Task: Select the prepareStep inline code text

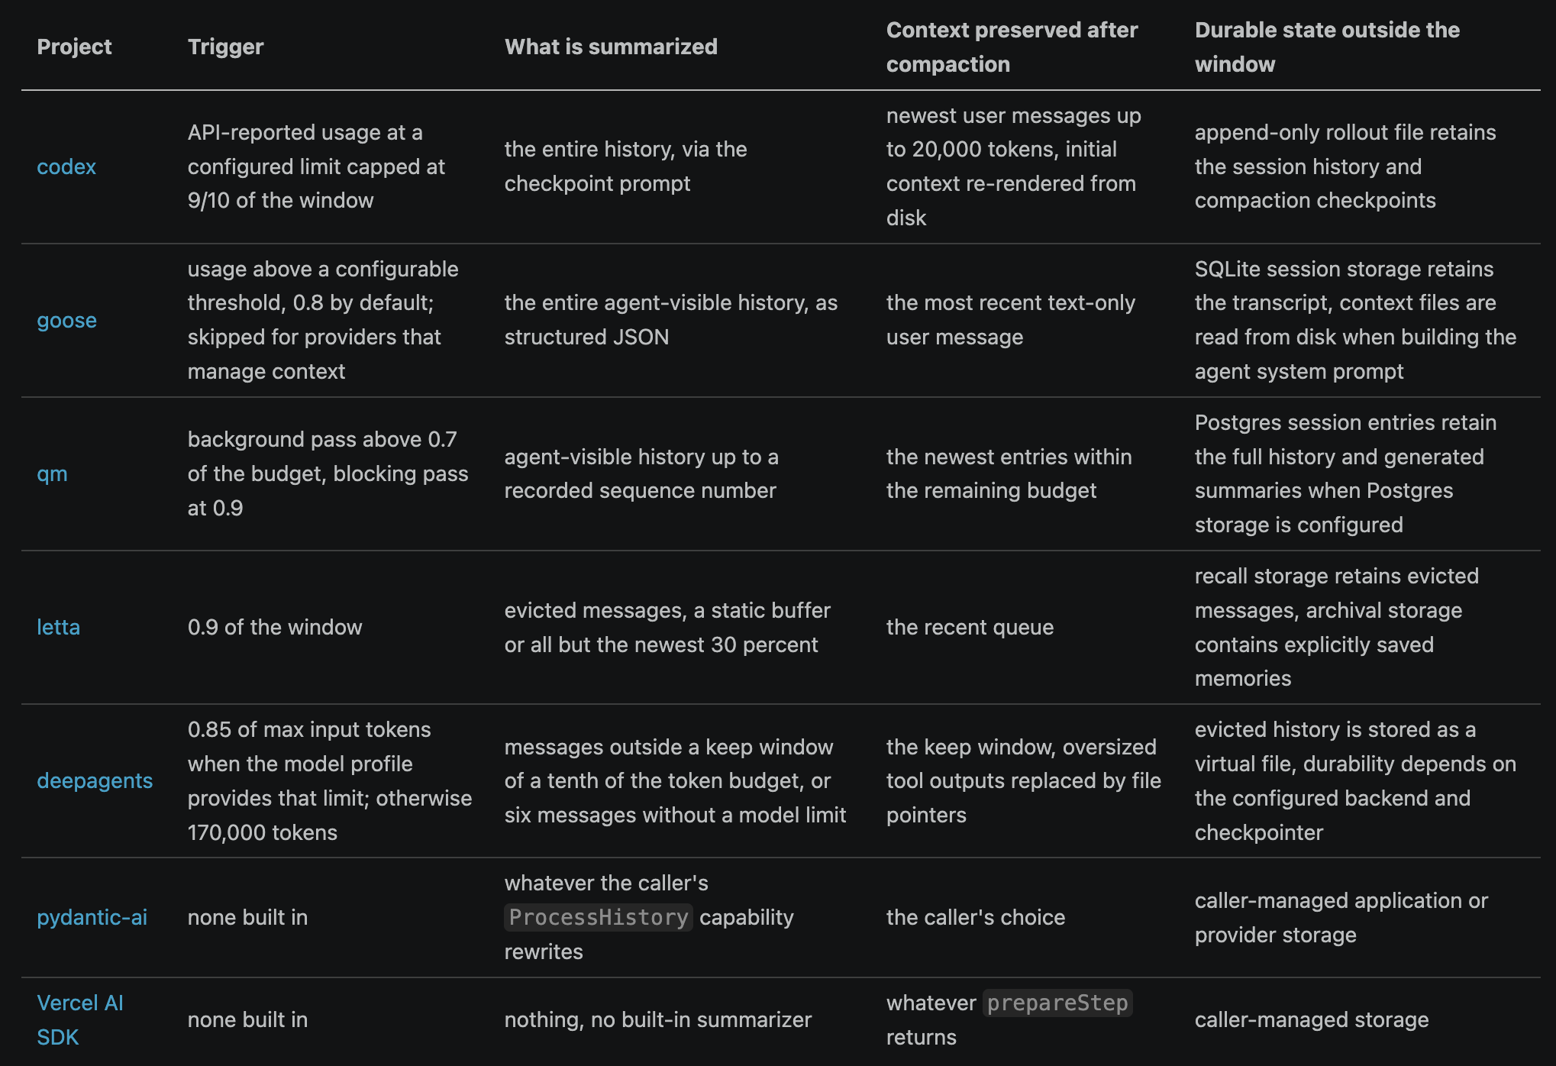Action: (1057, 1003)
